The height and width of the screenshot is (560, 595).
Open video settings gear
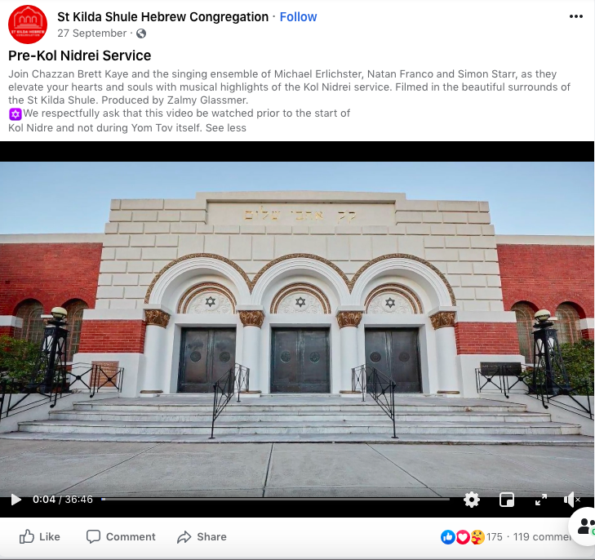pyautogui.click(x=472, y=500)
